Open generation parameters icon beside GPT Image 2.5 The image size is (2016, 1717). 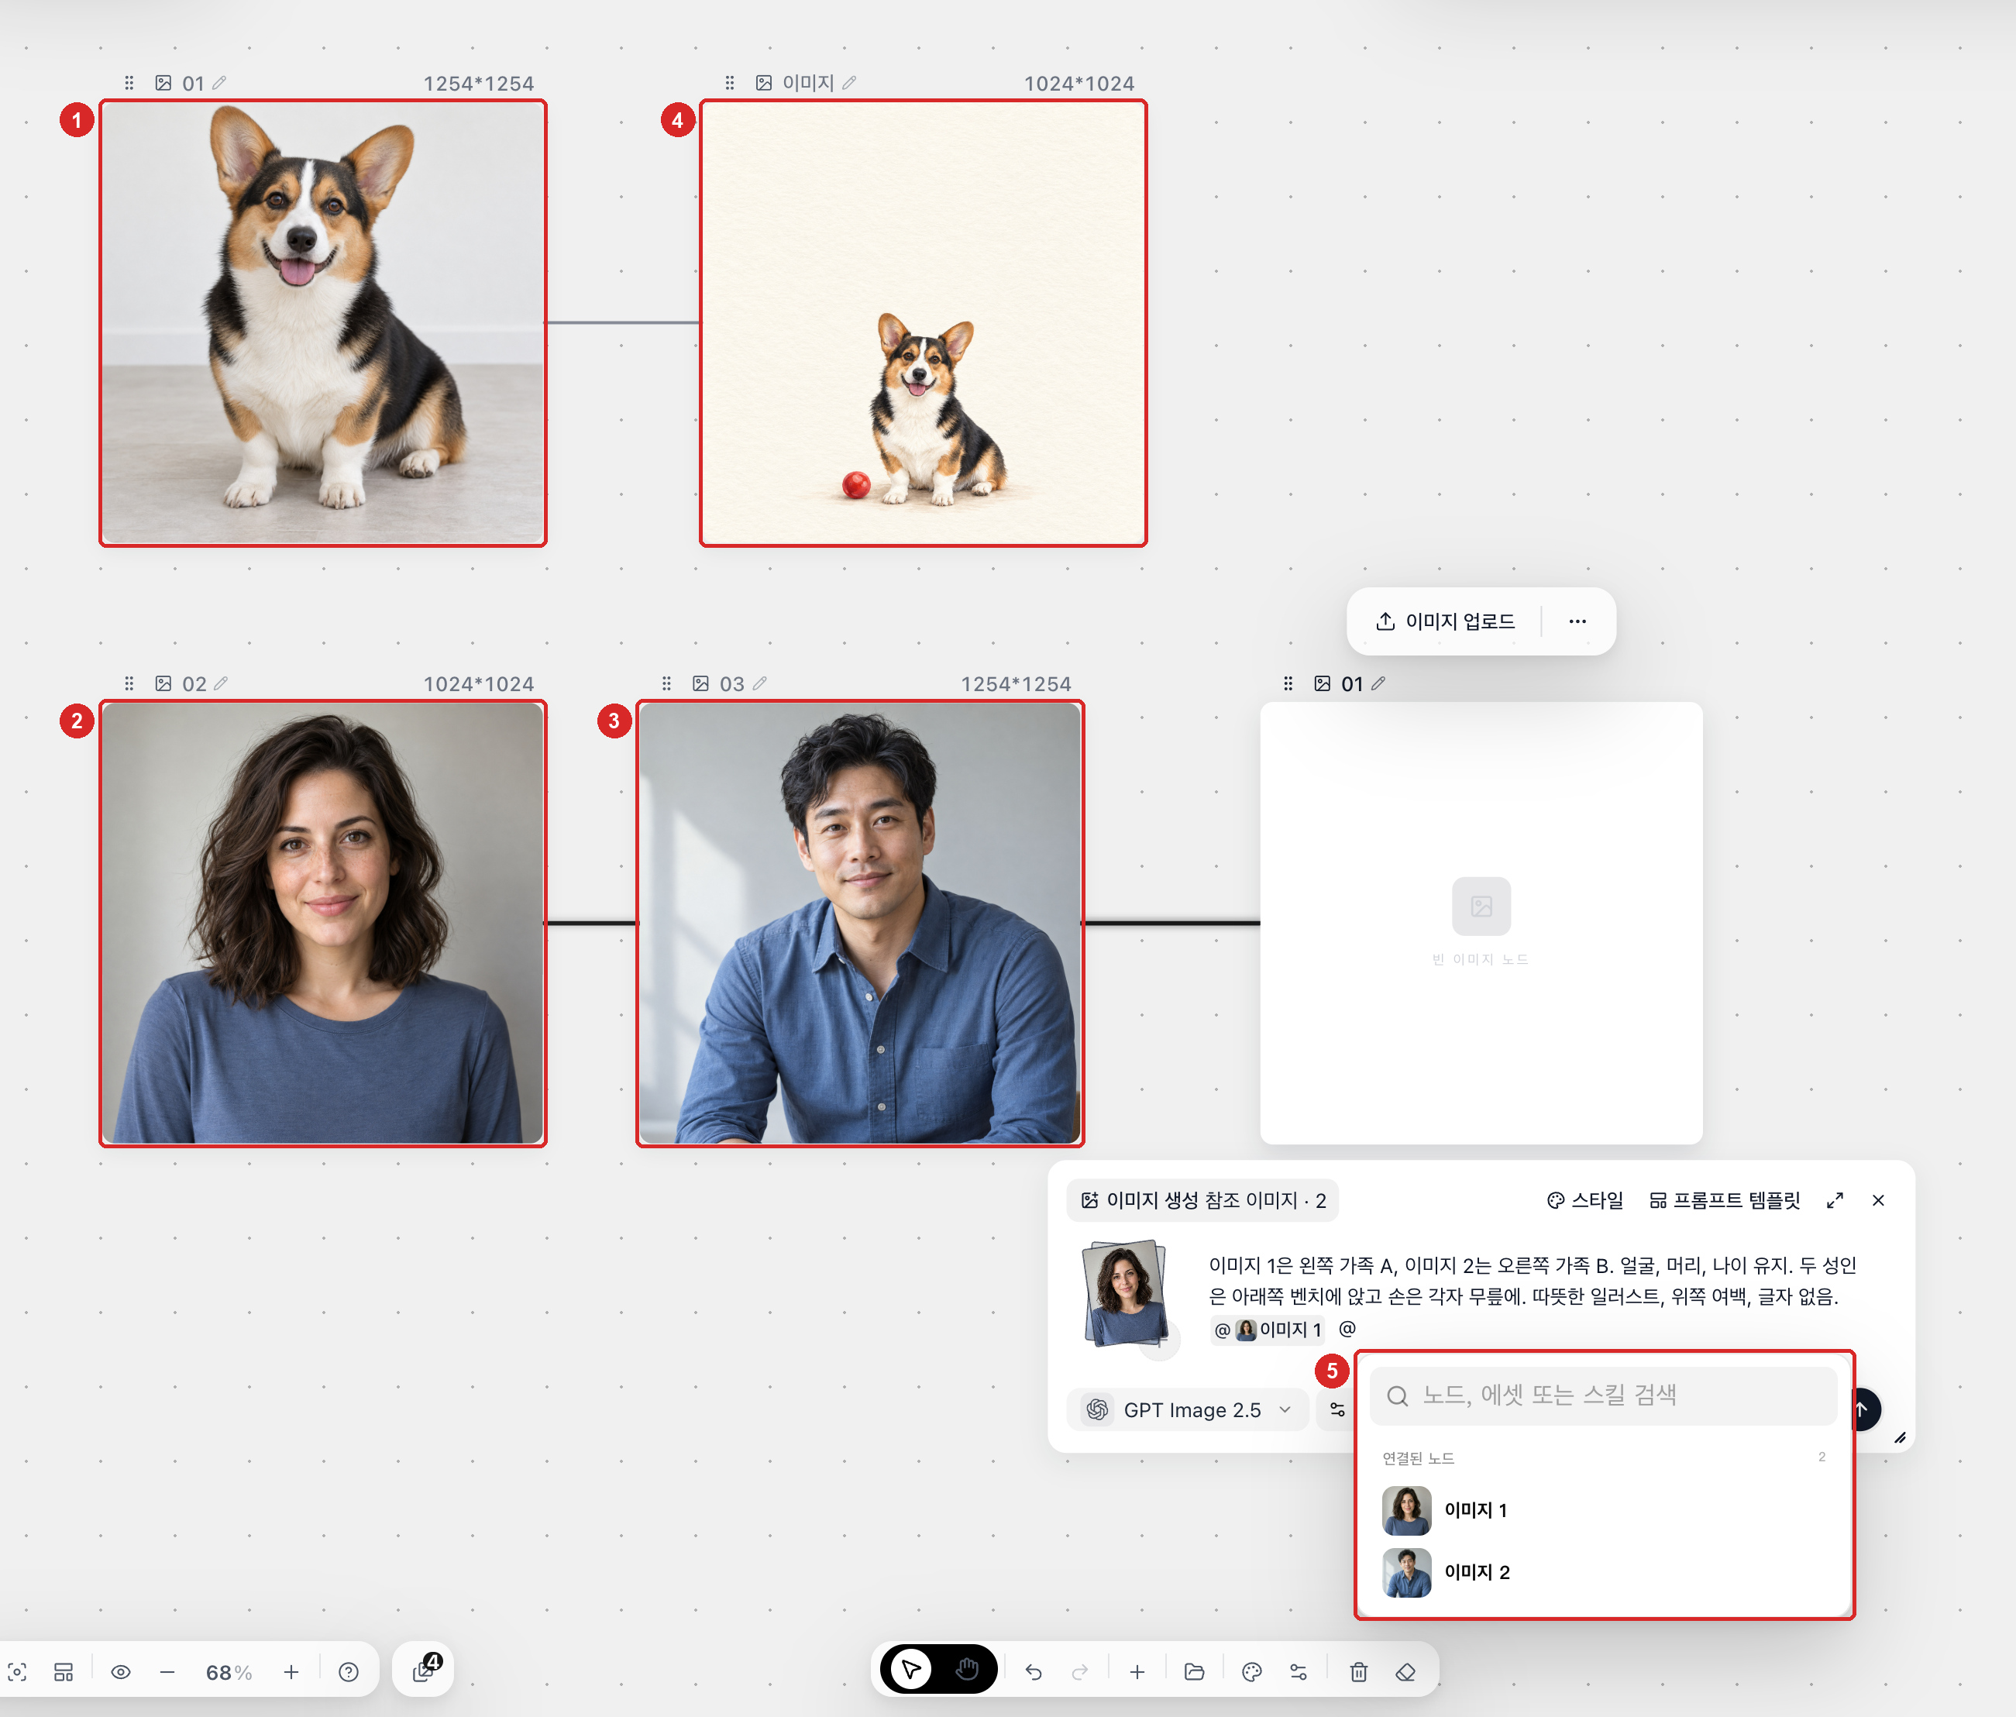coord(1337,1409)
